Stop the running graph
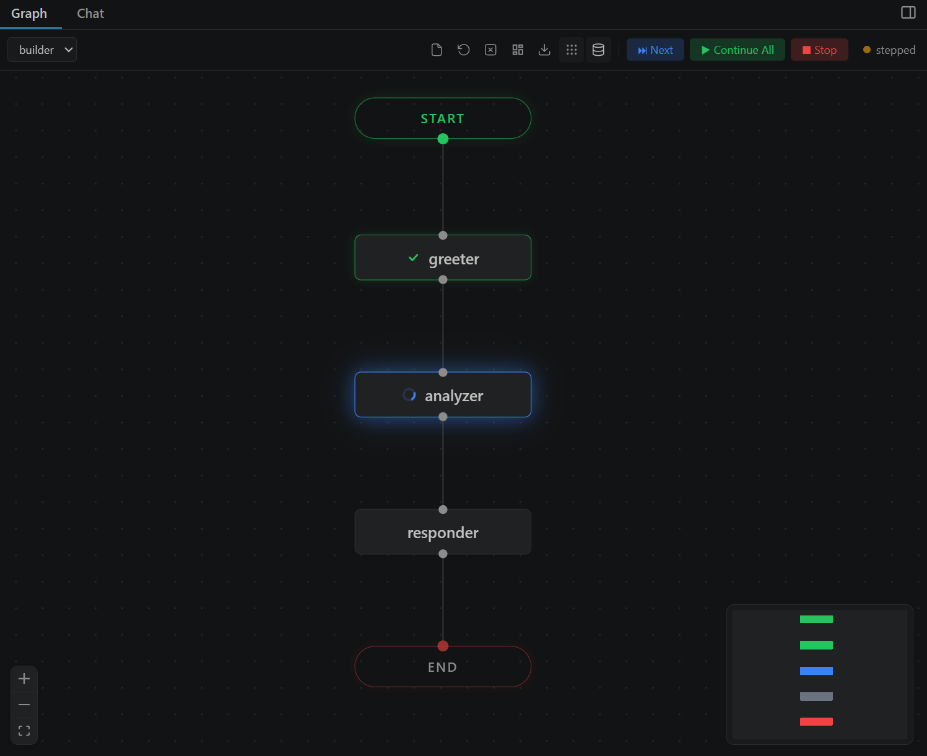Image resolution: width=927 pixels, height=756 pixels. tap(819, 50)
